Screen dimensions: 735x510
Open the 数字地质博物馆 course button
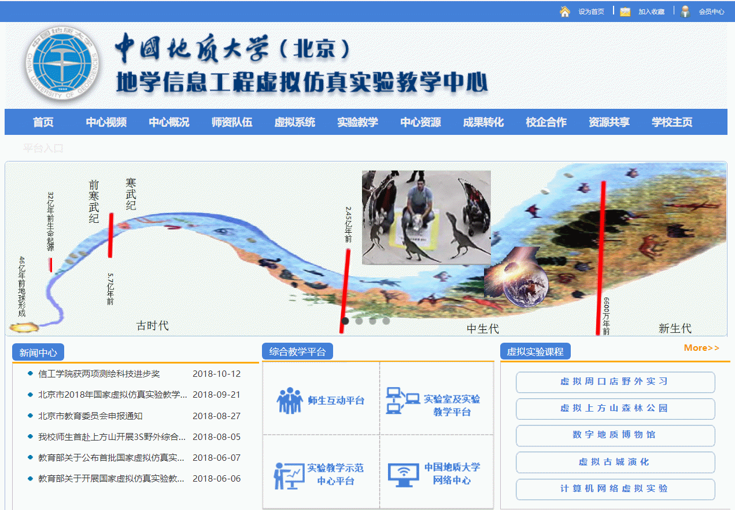(615, 435)
